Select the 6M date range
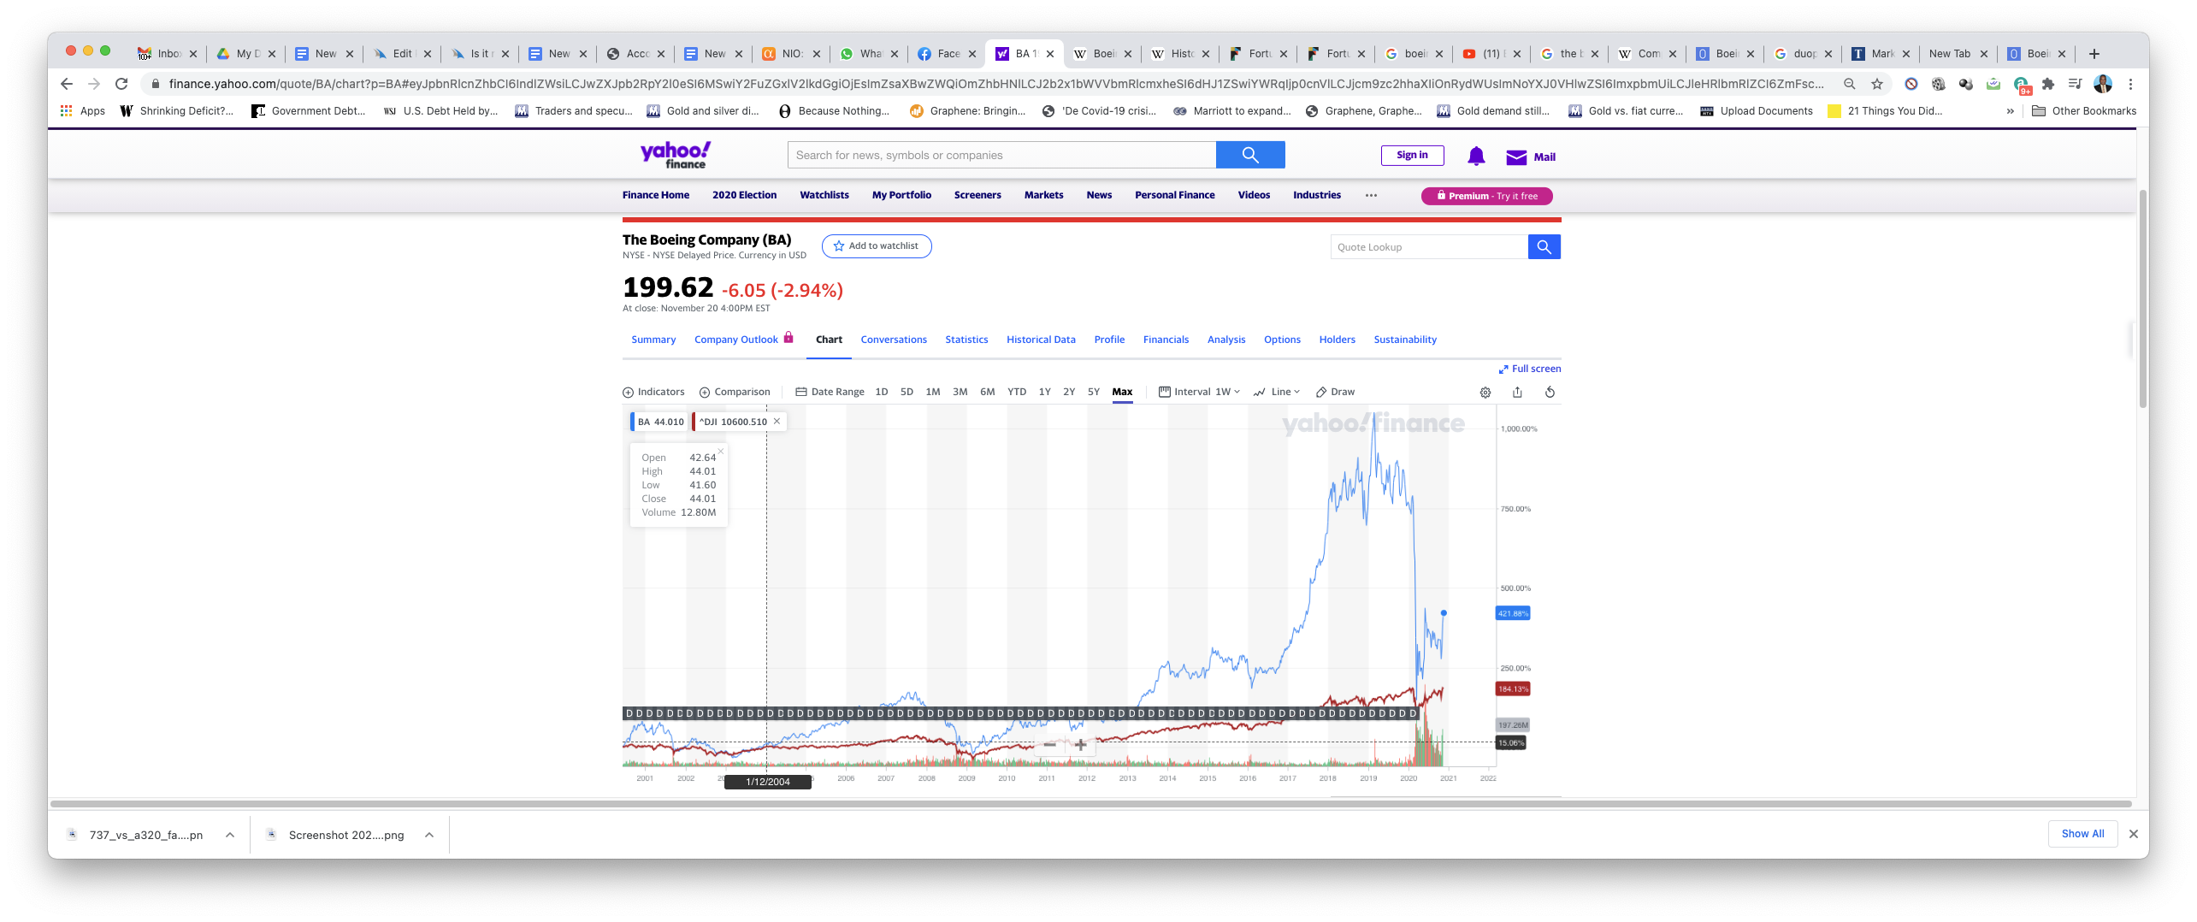The height and width of the screenshot is (922, 2197). (988, 392)
